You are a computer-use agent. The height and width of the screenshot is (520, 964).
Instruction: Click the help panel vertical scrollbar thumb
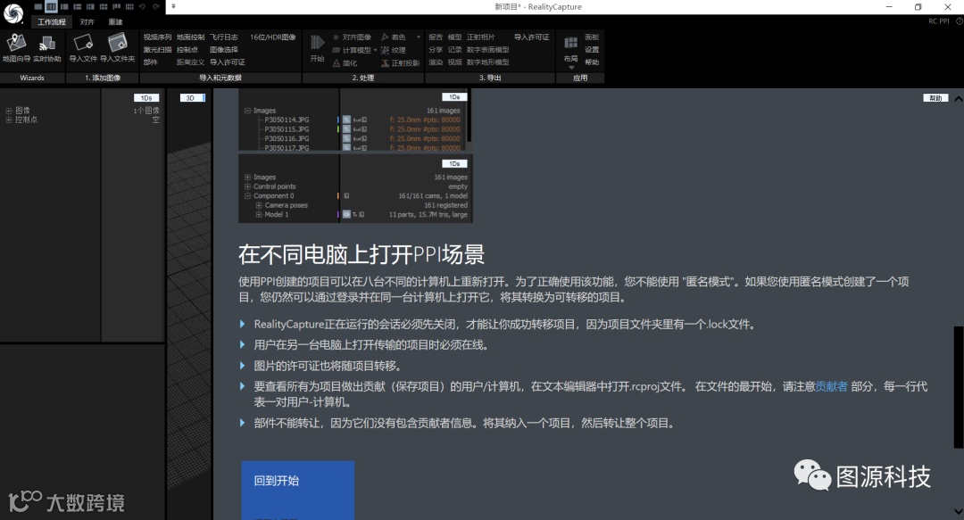(958, 387)
